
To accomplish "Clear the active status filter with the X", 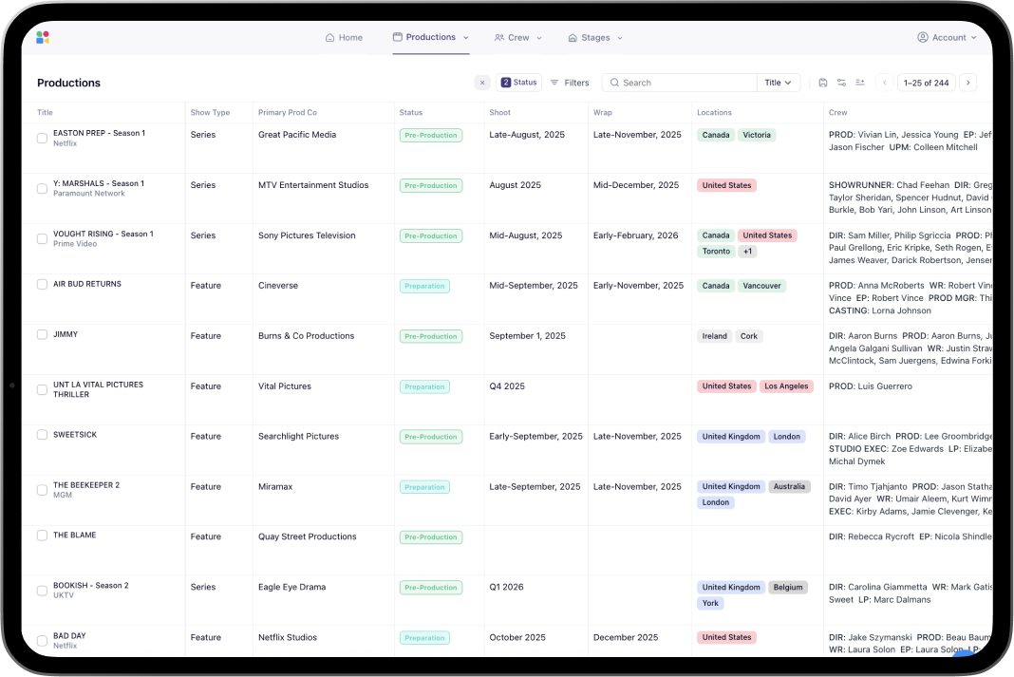I will coord(482,83).
